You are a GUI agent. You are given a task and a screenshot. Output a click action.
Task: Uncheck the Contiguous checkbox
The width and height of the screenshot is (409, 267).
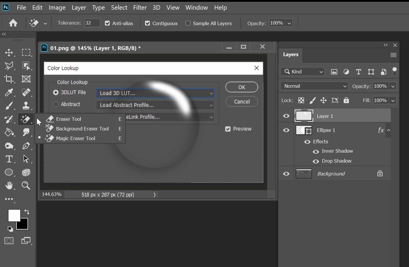(x=147, y=23)
